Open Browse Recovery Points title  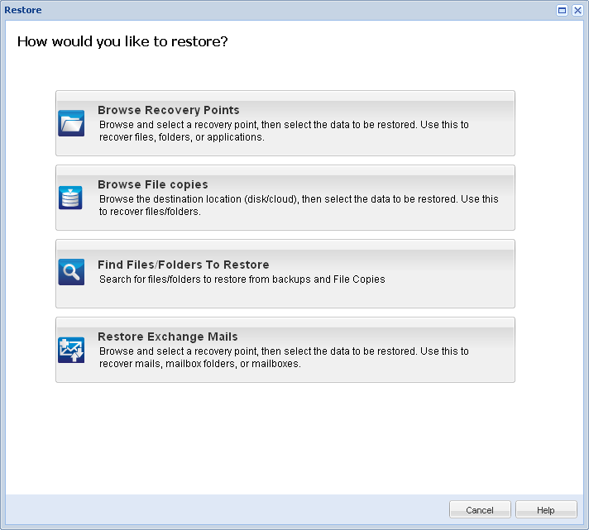pyautogui.click(x=168, y=110)
